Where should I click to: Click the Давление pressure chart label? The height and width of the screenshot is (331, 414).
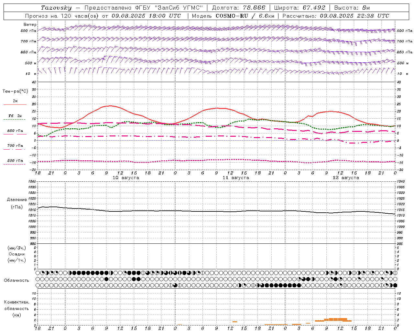point(17,200)
